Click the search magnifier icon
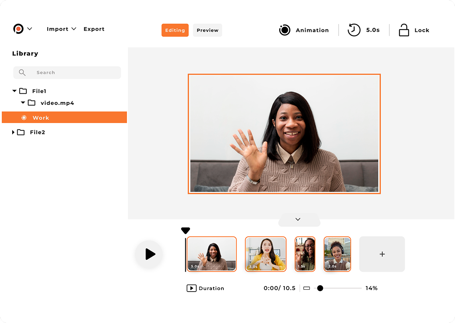Image resolution: width=455 pixels, height=323 pixels. 22,73
